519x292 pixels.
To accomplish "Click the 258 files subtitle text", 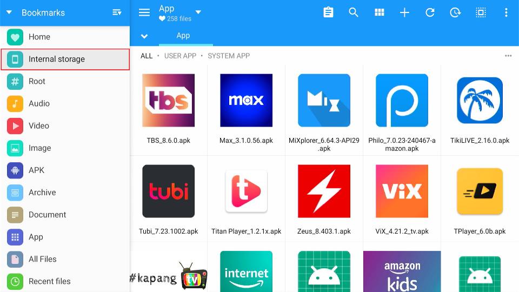I will (179, 19).
